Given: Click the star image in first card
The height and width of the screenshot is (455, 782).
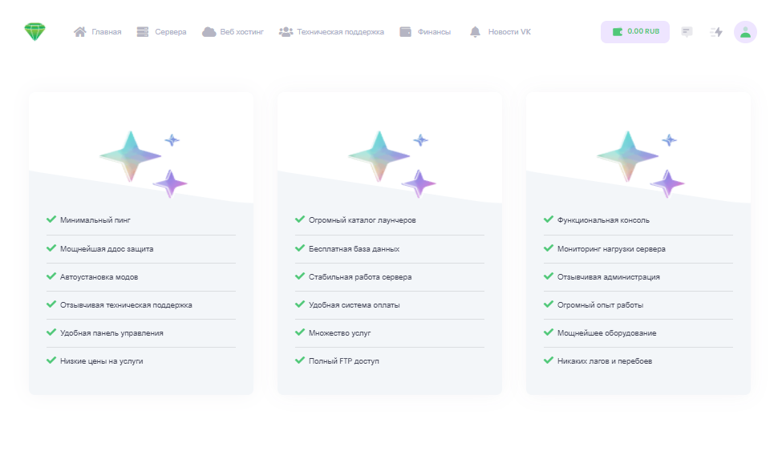Looking at the screenshot, I should [142, 161].
